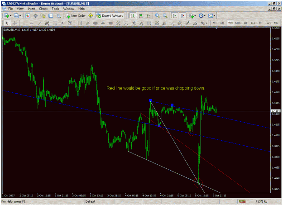
Task: Zoom in on the chart
Action: click(157, 16)
